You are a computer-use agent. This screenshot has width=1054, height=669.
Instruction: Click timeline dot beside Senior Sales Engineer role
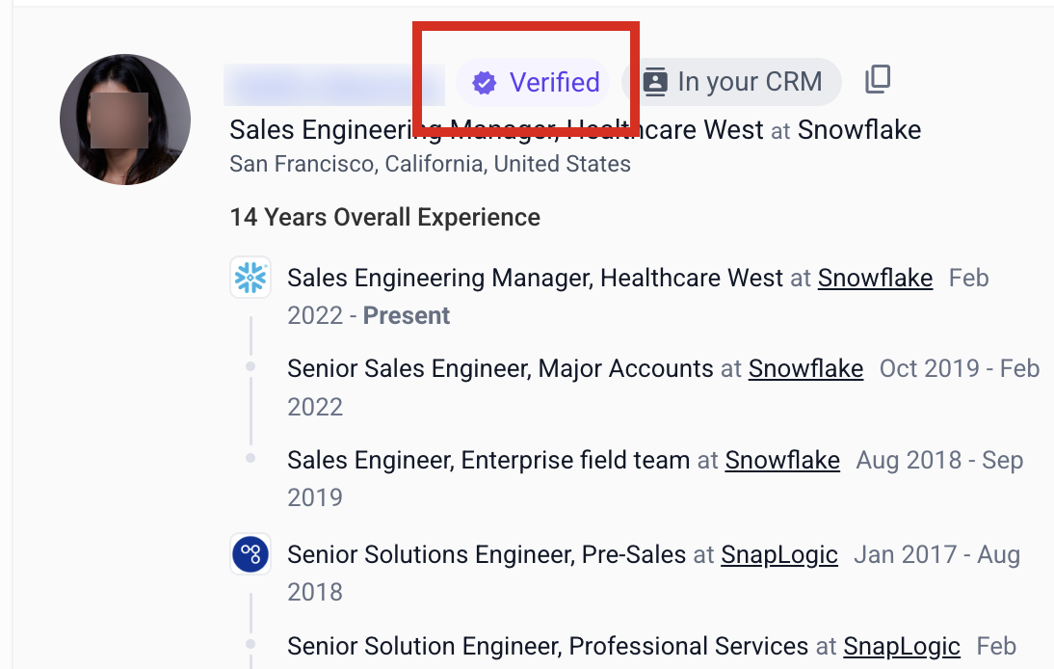(250, 367)
